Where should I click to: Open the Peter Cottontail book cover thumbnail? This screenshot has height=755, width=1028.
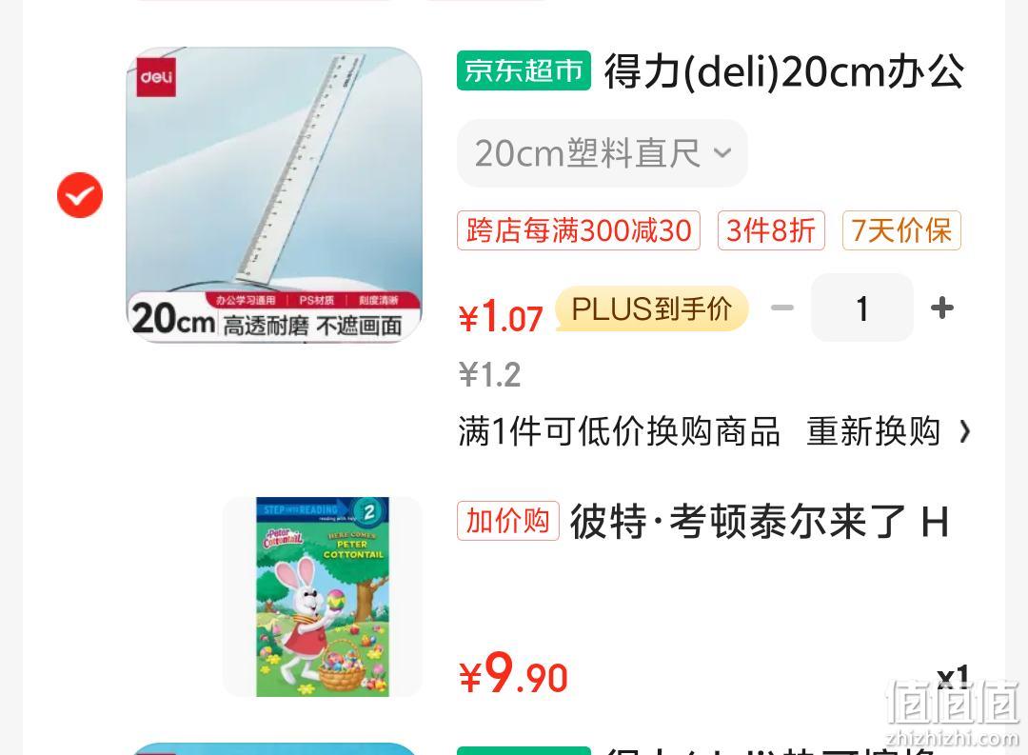(x=323, y=596)
